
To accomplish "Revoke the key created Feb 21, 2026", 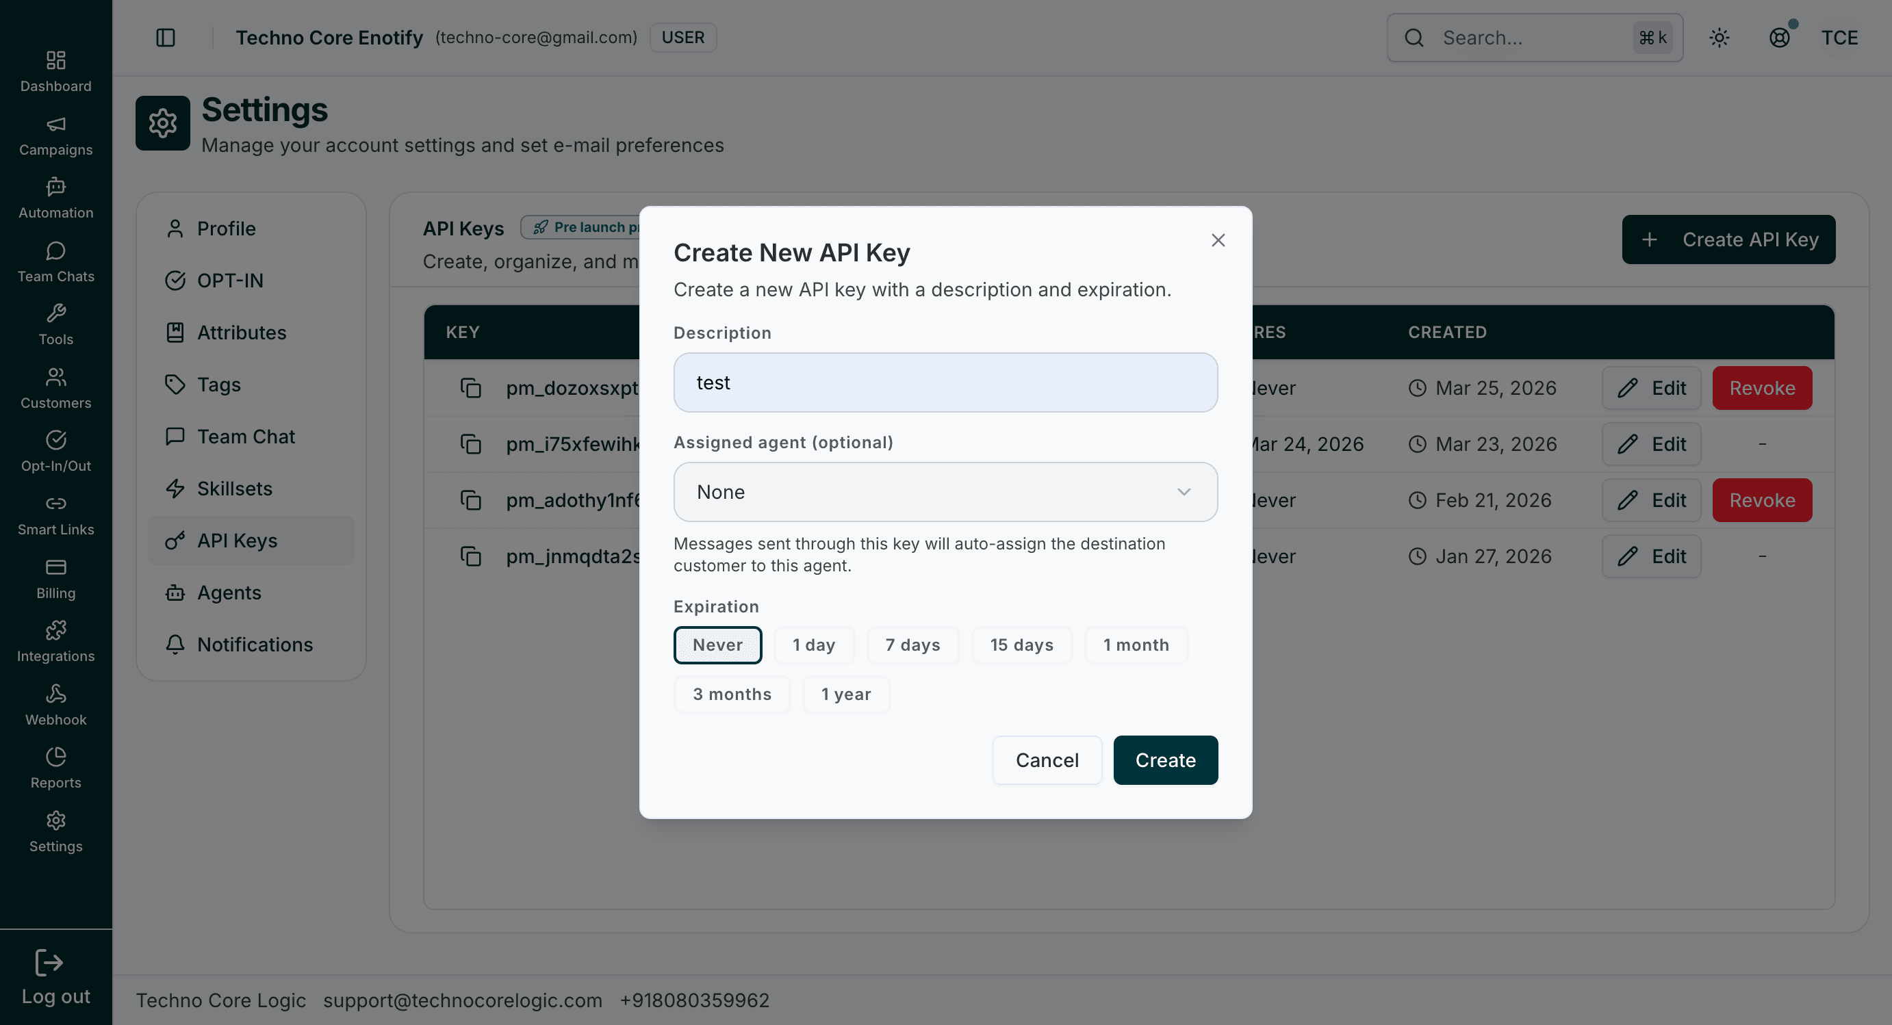I will pyautogui.click(x=1762, y=500).
